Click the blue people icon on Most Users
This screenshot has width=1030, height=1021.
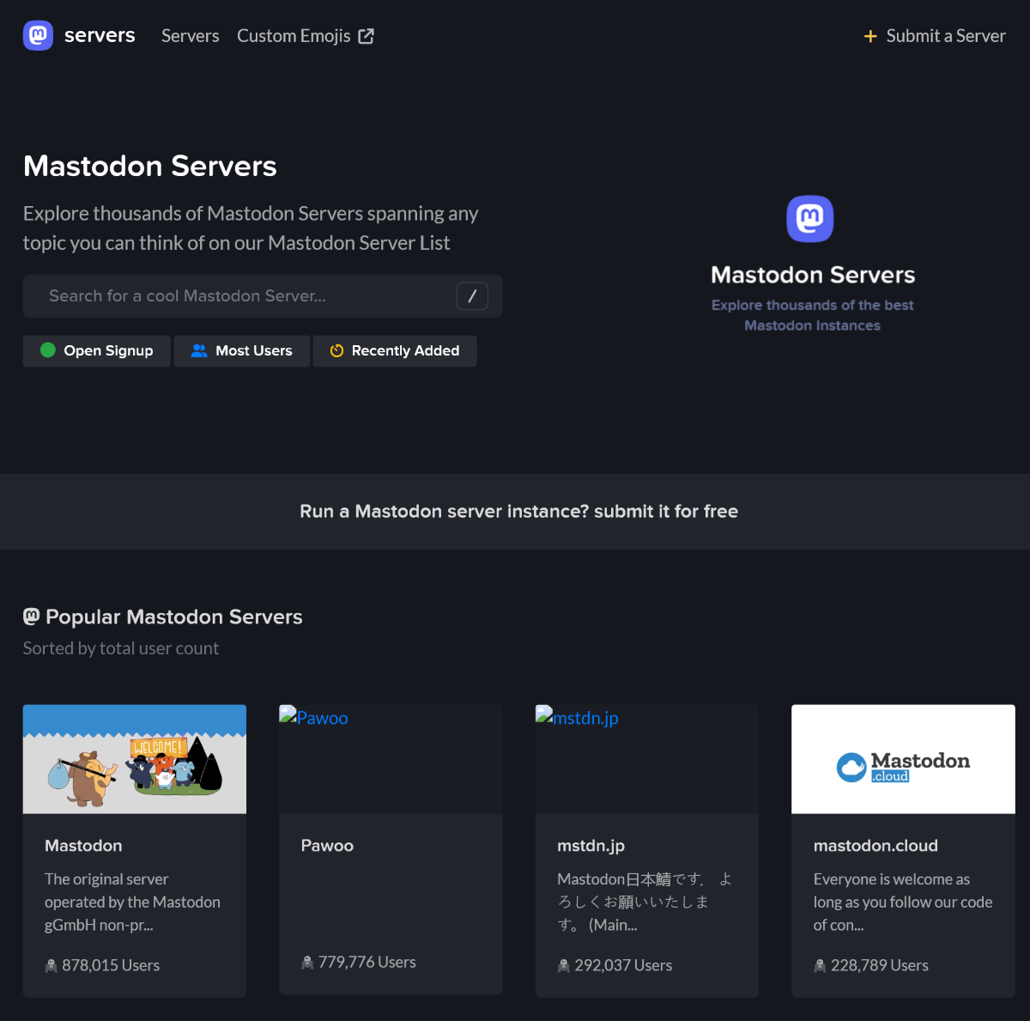click(x=199, y=350)
